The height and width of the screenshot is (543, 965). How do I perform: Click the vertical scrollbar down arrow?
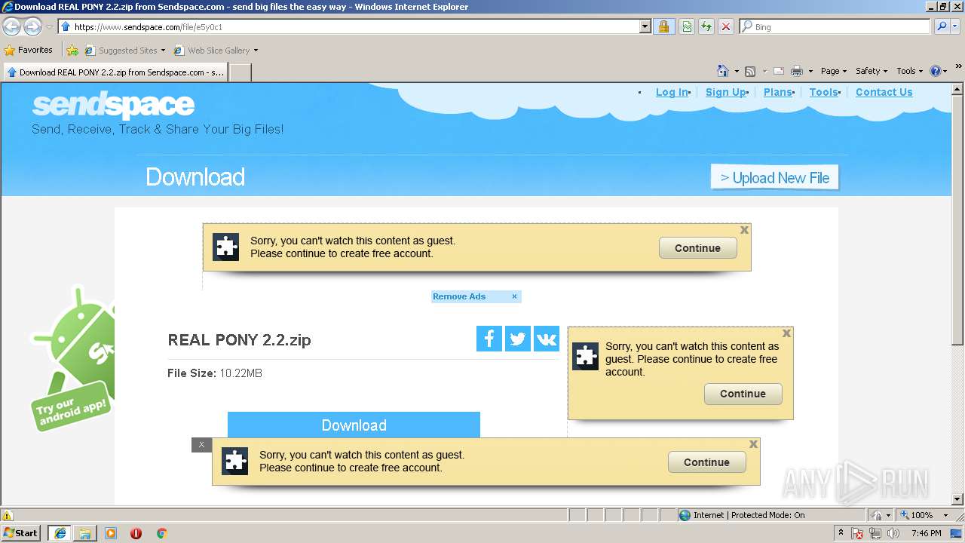click(958, 499)
